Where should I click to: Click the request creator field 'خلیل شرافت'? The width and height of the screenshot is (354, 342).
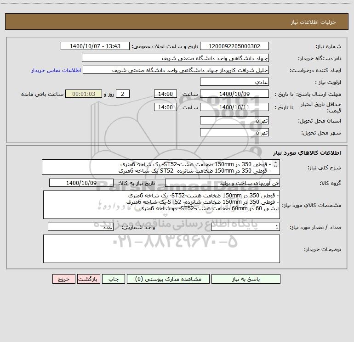point(176,70)
